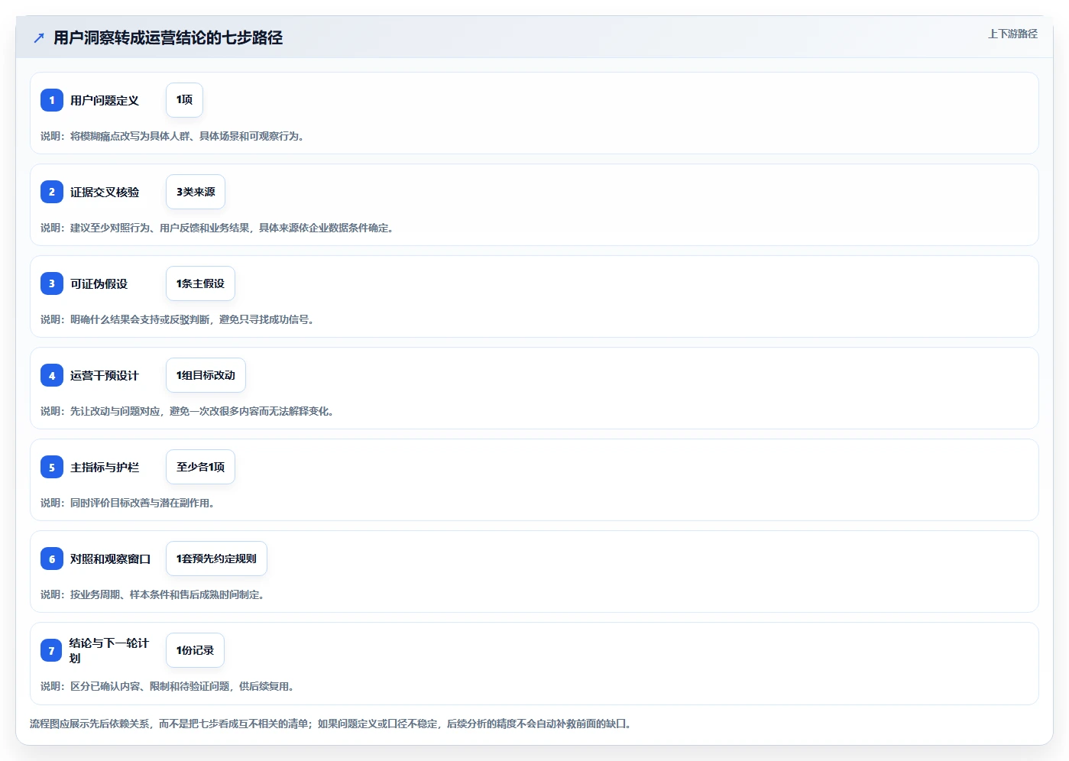Viewport: 1069px width, 761px height.
Task: Click the description starting 按业务周期
Action: (153, 594)
